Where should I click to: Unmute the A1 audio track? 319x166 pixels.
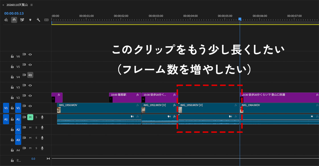point(30,117)
